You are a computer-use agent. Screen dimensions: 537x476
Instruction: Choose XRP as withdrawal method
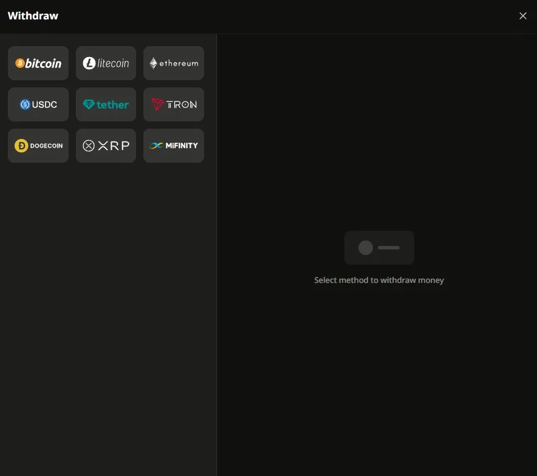pyautogui.click(x=106, y=146)
